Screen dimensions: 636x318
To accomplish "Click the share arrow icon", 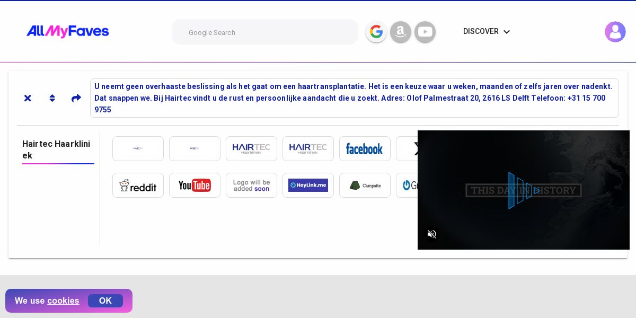I will pyautogui.click(x=76, y=98).
